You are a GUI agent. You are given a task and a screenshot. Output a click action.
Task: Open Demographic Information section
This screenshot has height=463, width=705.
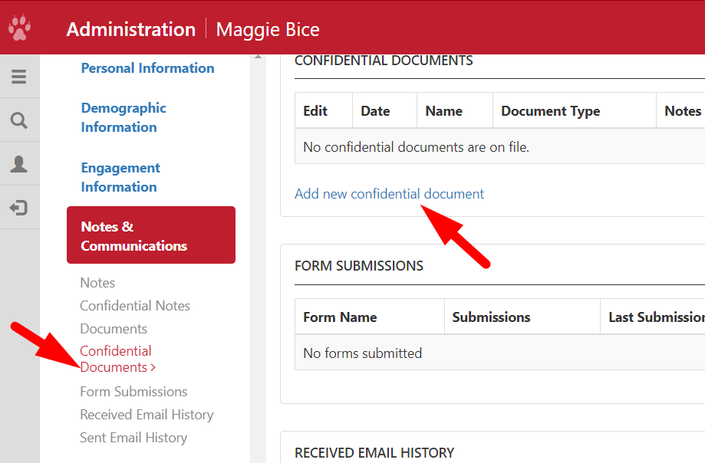click(124, 117)
